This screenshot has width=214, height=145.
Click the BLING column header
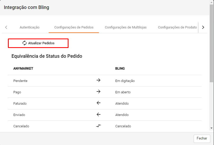120,69
